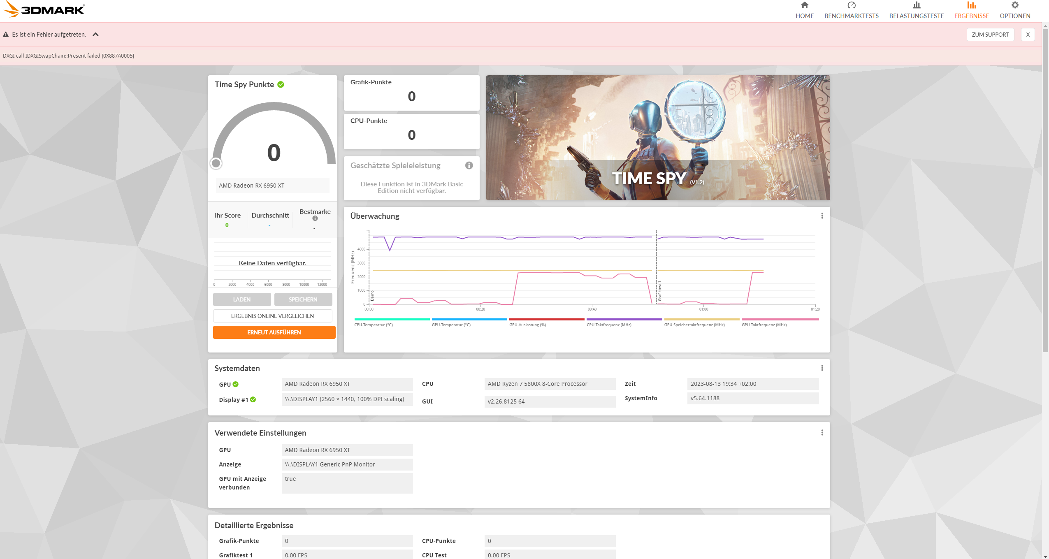This screenshot has height=559, width=1049.
Task: Click green checkmark beside Time Spy Punkte
Action: [x=281, y=84]
